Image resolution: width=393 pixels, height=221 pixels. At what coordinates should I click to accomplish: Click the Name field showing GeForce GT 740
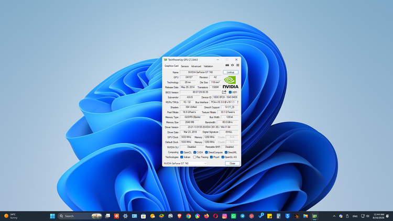(x=200, y=72)
